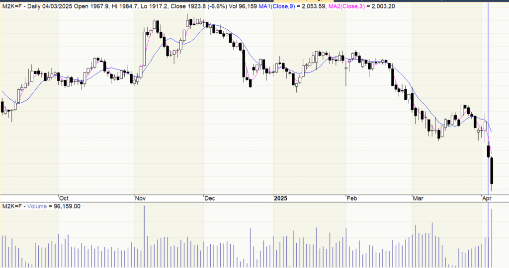Image resolution: width=509 pixels, height=268 pixels.
Task: Click the Vol 96,159 header reading
Action: [243, 6]
